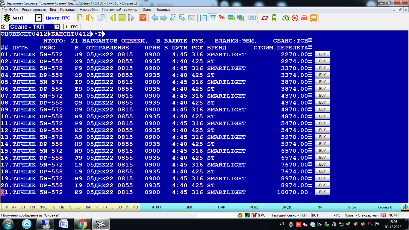Open the Сеанс - ТКП dropdown

[57, 27]
